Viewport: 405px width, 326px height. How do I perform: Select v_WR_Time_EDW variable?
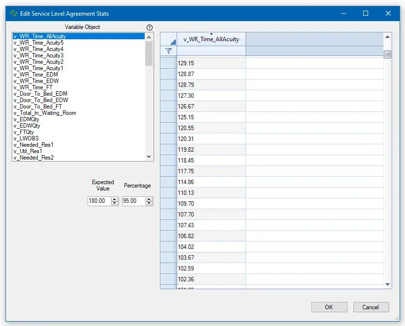[x=79, y=81]
